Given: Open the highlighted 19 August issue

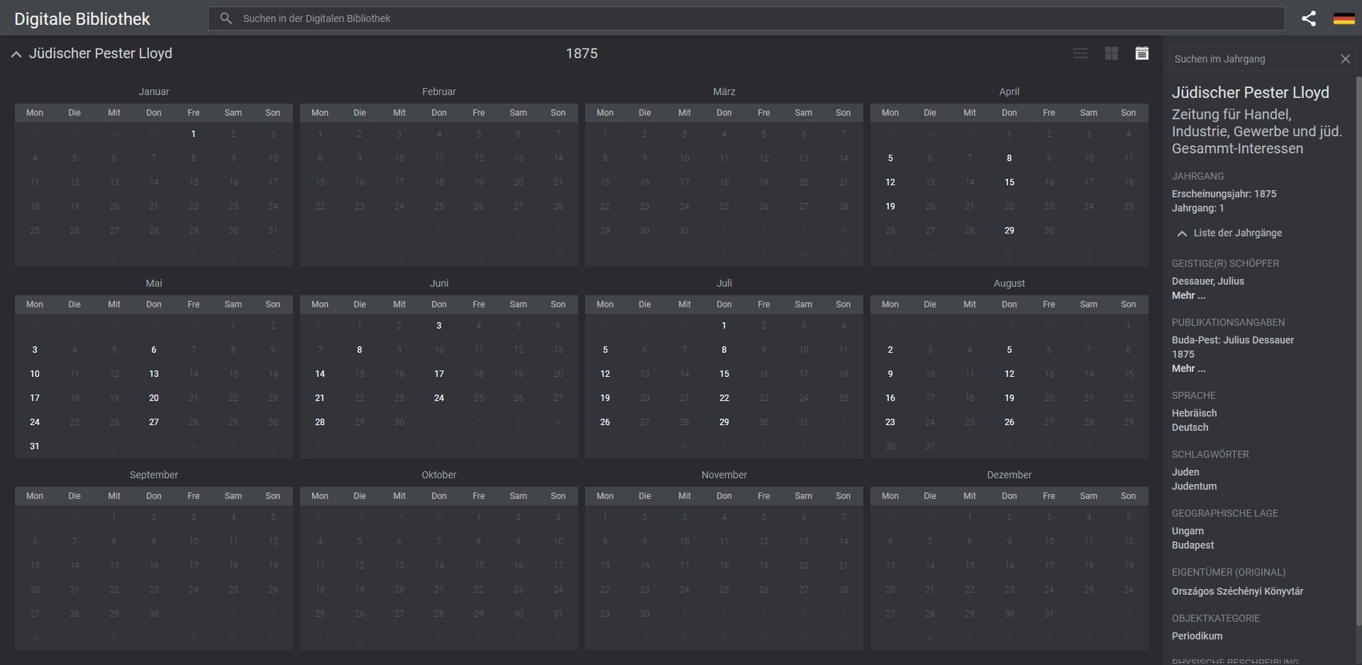Looking at the screenshot, I should 1009,398.
